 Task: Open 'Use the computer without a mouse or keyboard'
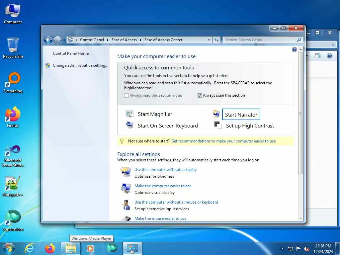[x=176, y=202]
